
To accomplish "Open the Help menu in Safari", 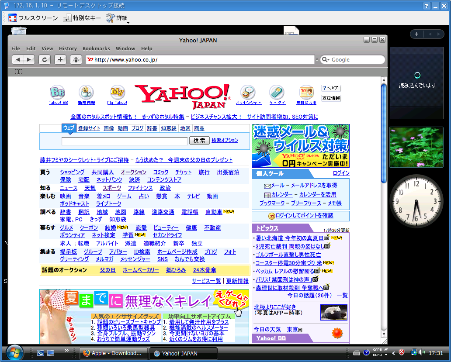I will pyautogui.click(x=147, y=48).
